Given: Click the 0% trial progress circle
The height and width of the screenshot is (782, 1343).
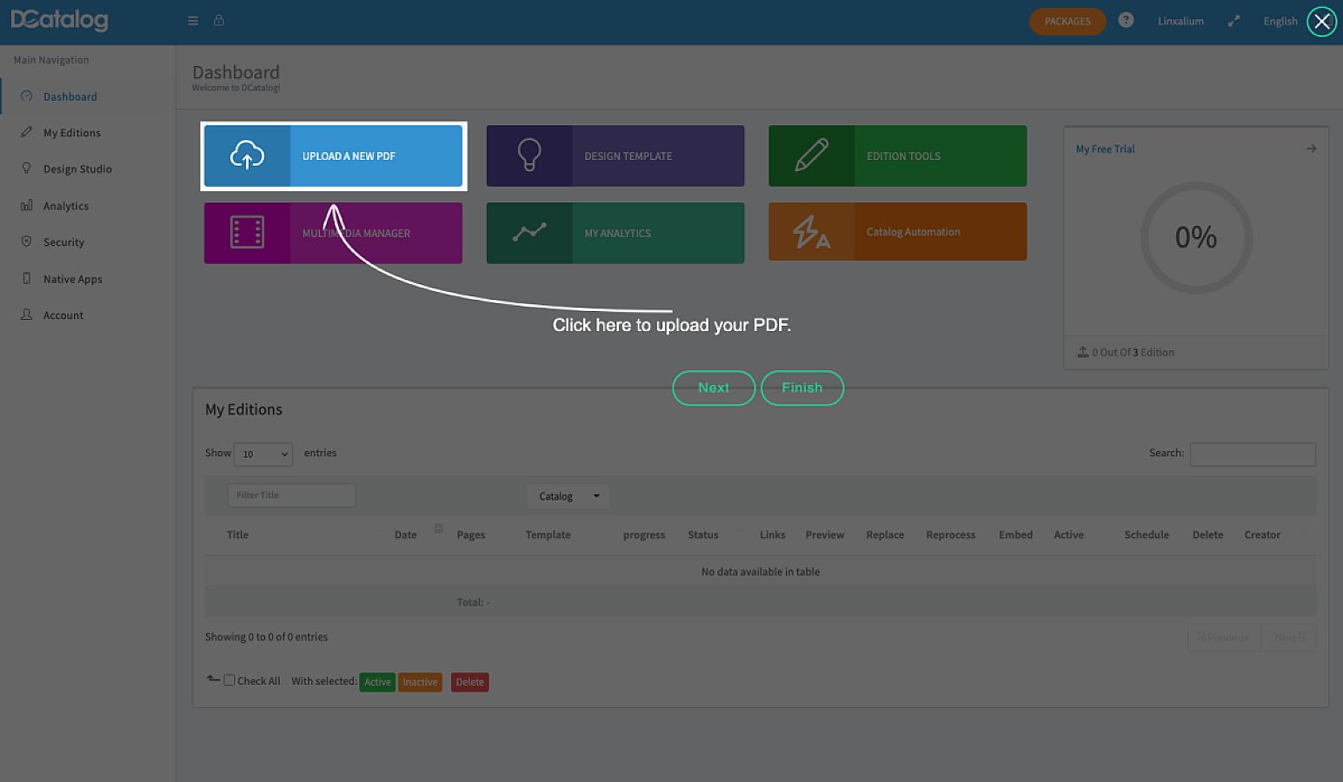Looking at the screenshot, I should (x=1196, y=237).
